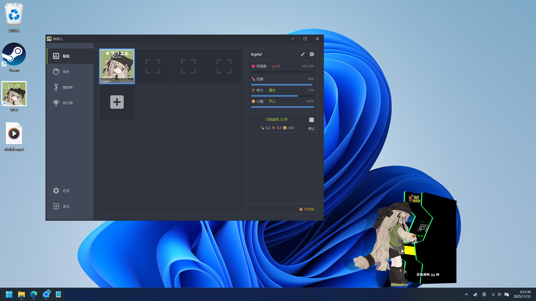536x301 pixels.
Task: Expand the hidden tray icons chevron
Action: (x=466, y=294)
